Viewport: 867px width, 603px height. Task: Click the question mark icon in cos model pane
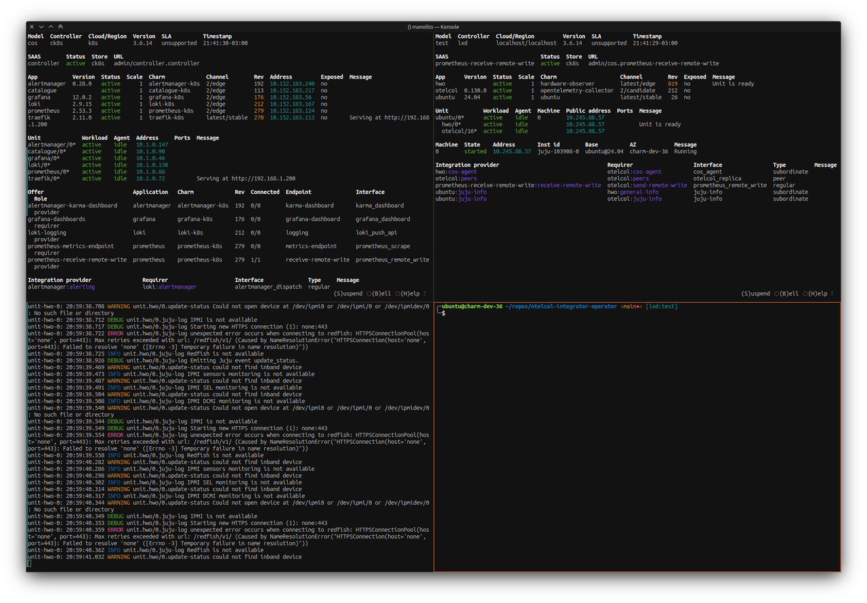pyautogui.click(x=425, y=294)
